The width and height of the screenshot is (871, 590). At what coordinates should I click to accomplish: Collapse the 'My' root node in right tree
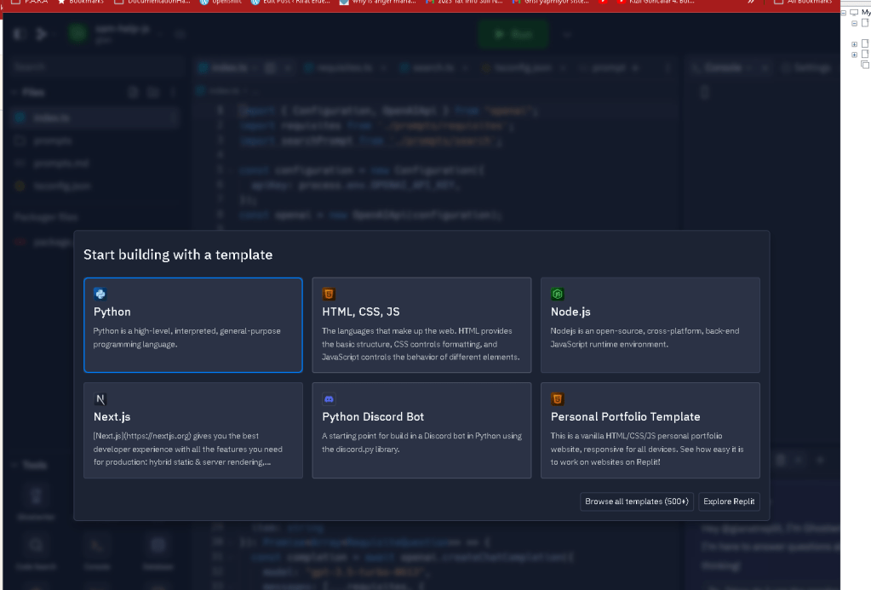coord(844,12)
